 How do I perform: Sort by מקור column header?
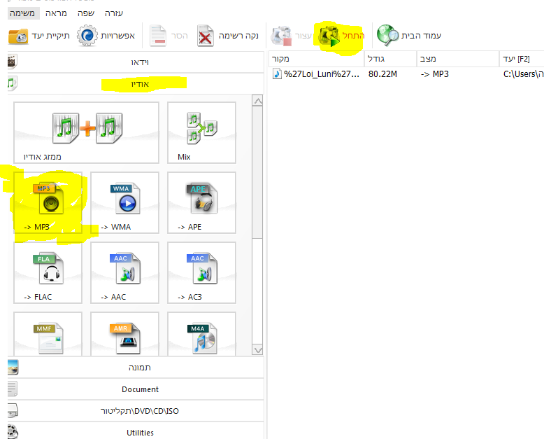click(316, 59)
